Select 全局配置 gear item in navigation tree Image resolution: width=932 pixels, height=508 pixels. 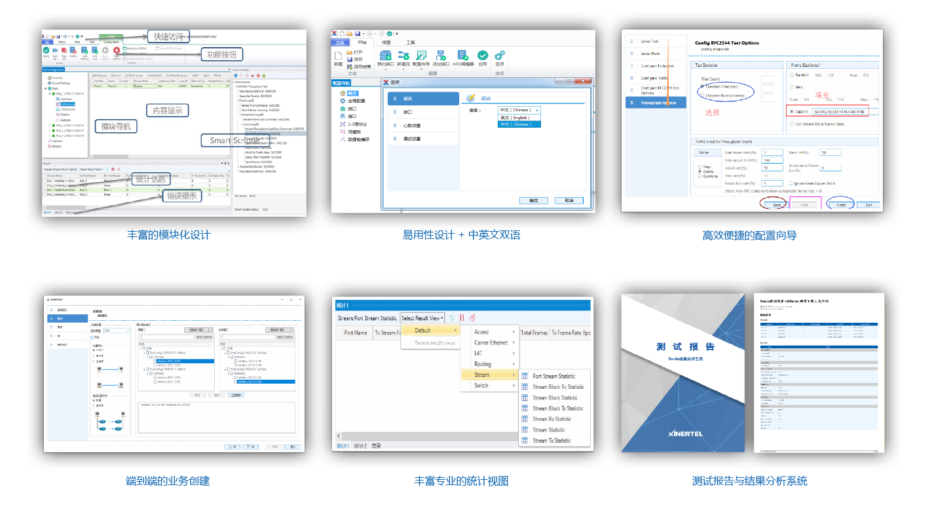tap(352, 101)
